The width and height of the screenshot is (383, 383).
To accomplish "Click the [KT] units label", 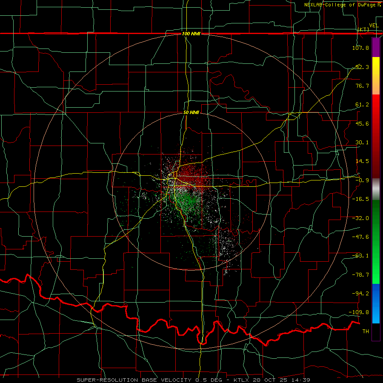I will (363, 29).
